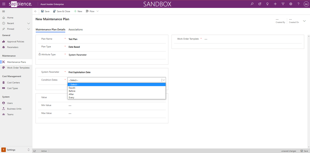Open Work Order Templates in sidebar
The height and width of the screenshot is (153, 310).
(x=18, y=68)
